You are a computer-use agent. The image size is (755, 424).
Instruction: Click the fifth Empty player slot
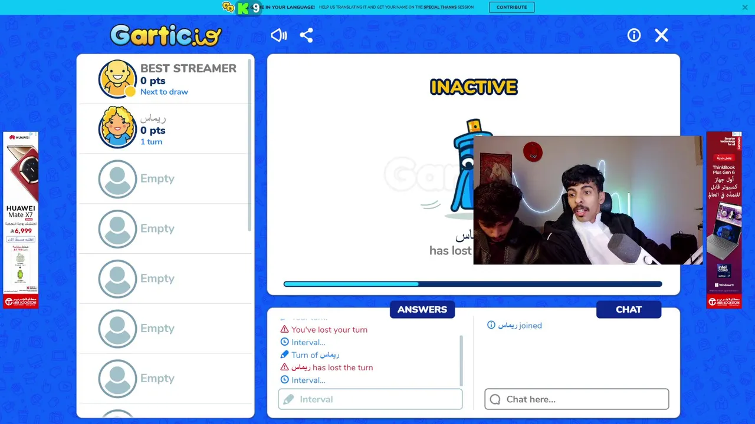[x=166, y=379]
